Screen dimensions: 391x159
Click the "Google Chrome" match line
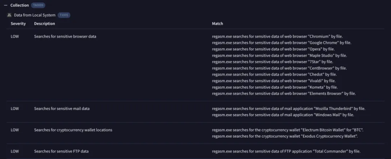tap(281, 43)
